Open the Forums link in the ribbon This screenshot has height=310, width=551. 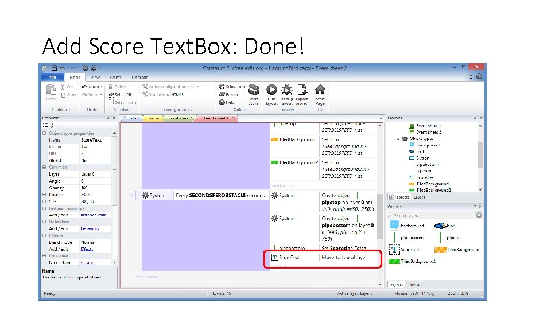[230, 95]
